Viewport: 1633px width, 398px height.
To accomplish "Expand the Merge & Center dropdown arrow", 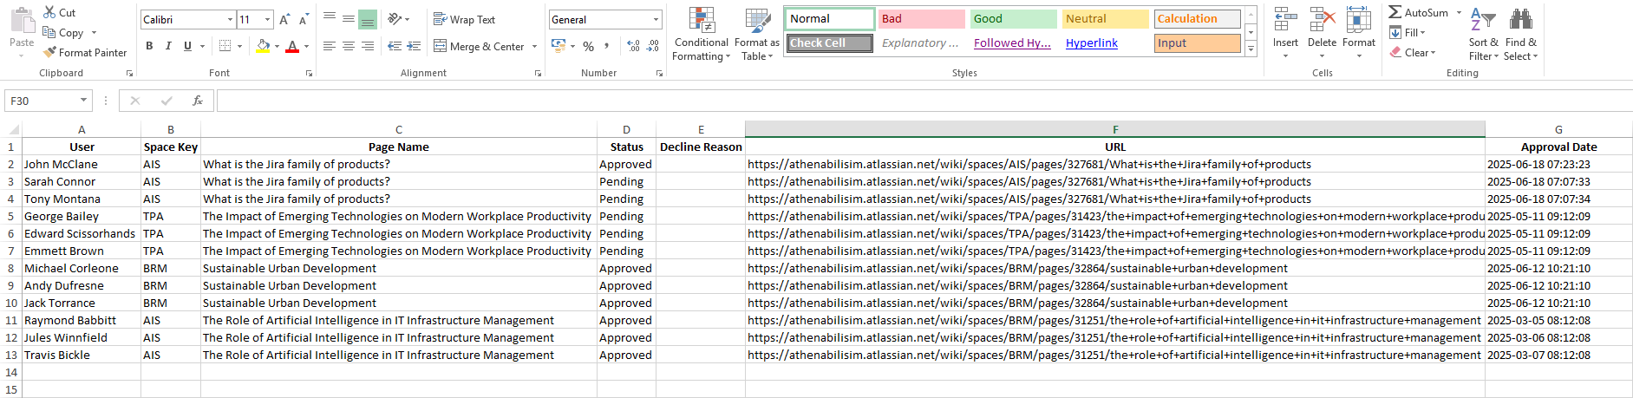I will (534, 46).
